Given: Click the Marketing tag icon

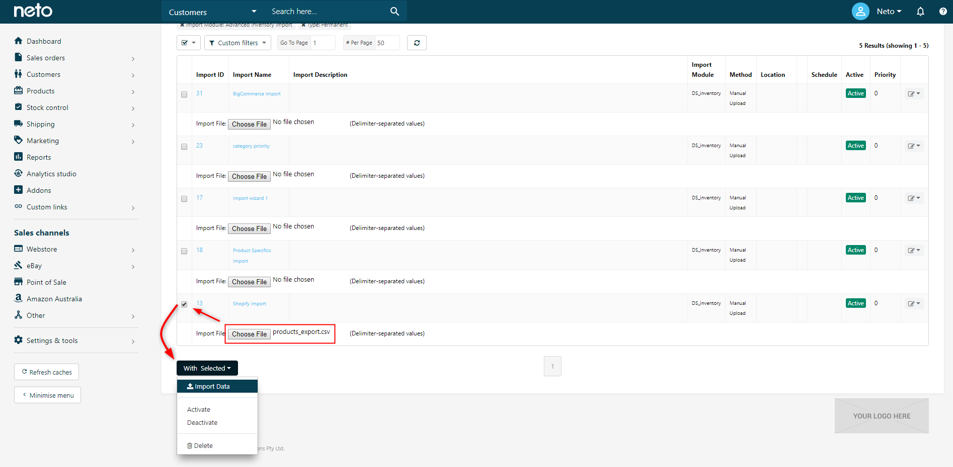Looking at the screenshot, I should [x=19, y=140].
